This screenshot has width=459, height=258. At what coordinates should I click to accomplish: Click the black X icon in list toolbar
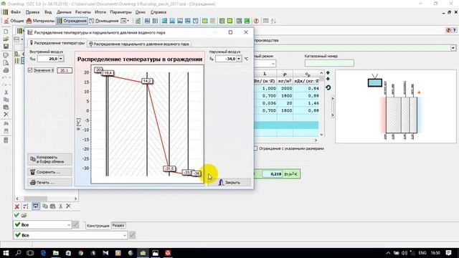[x=68, y=206]
